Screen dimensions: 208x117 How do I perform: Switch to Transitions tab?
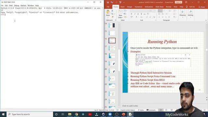tap(138, 7)
